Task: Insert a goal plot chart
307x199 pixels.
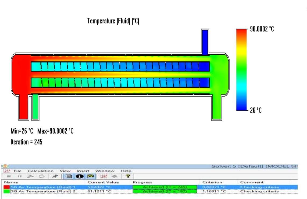Action: pos(105,176)
